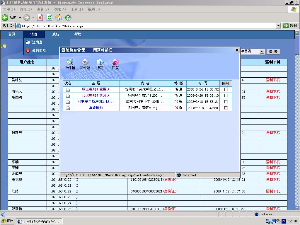This screenshot has width=300, height=225.
Task: Click the 时间 column header in dialog
Action: pyautogui.click(x=203, y=83)
